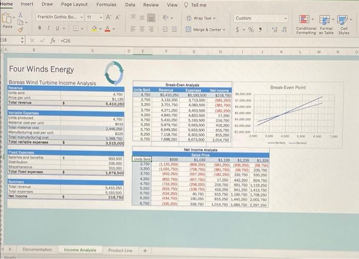
Task: Confirm formula entry with checkmark icon
Action: click(42, 41)
